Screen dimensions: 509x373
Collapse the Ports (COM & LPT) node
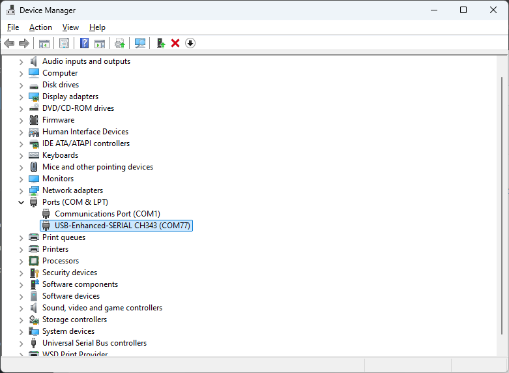click(22, 202)
